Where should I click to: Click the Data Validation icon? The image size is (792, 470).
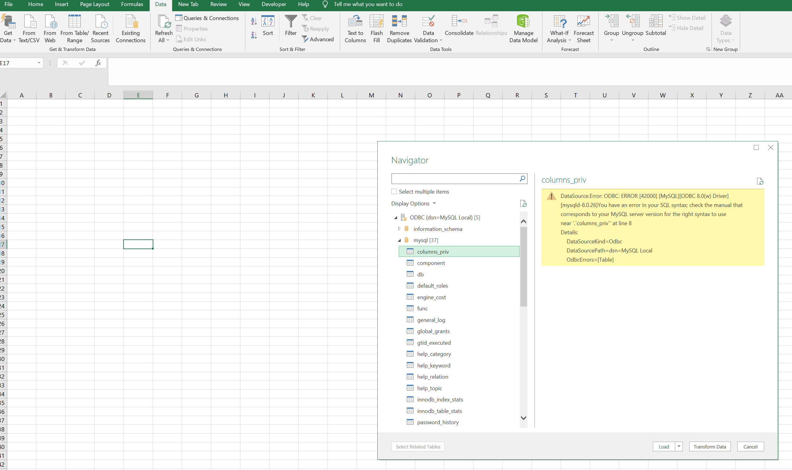428,22
